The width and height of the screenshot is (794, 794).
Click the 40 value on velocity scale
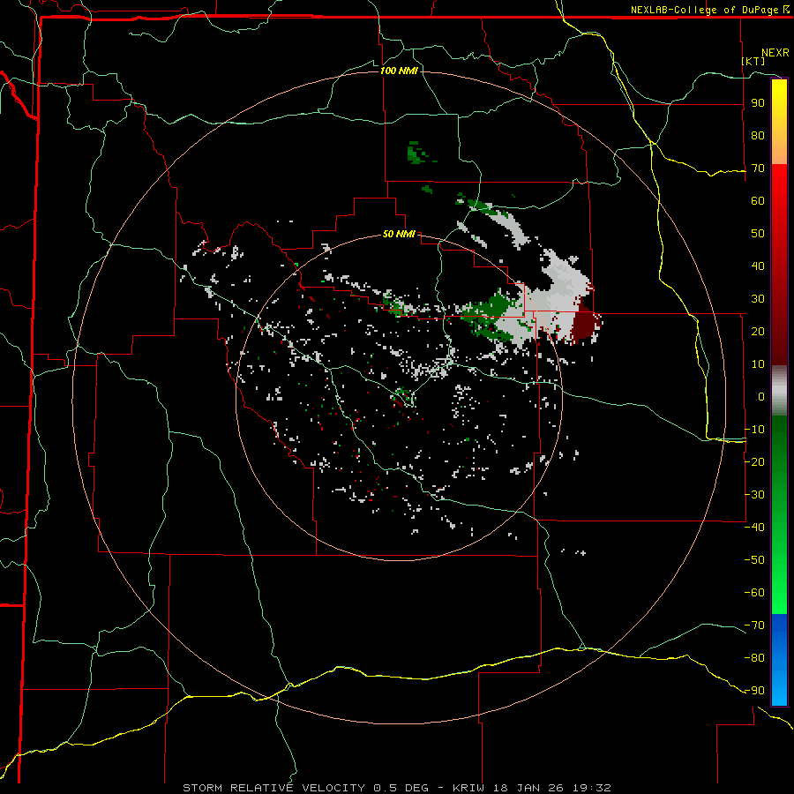click(758, 266)
